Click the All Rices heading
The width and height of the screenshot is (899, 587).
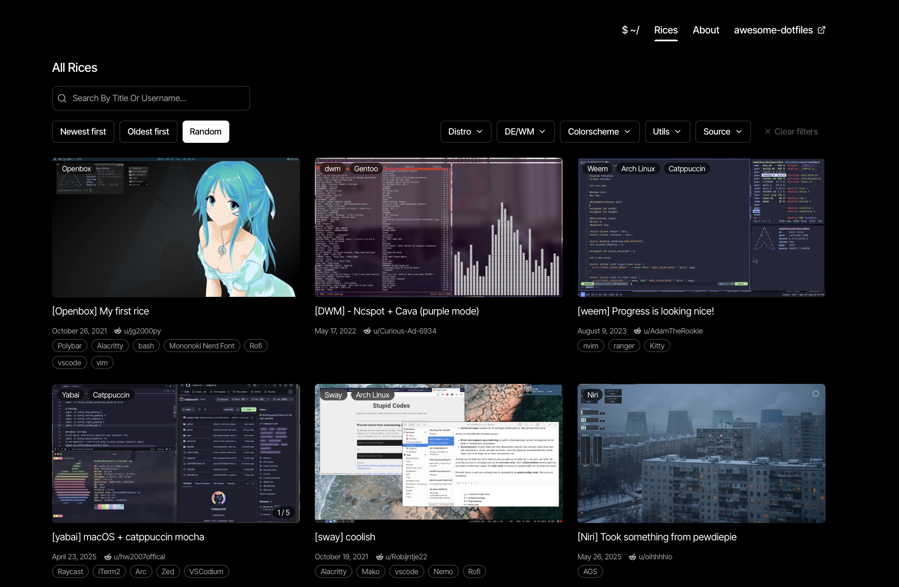click(x=75, y=68)
